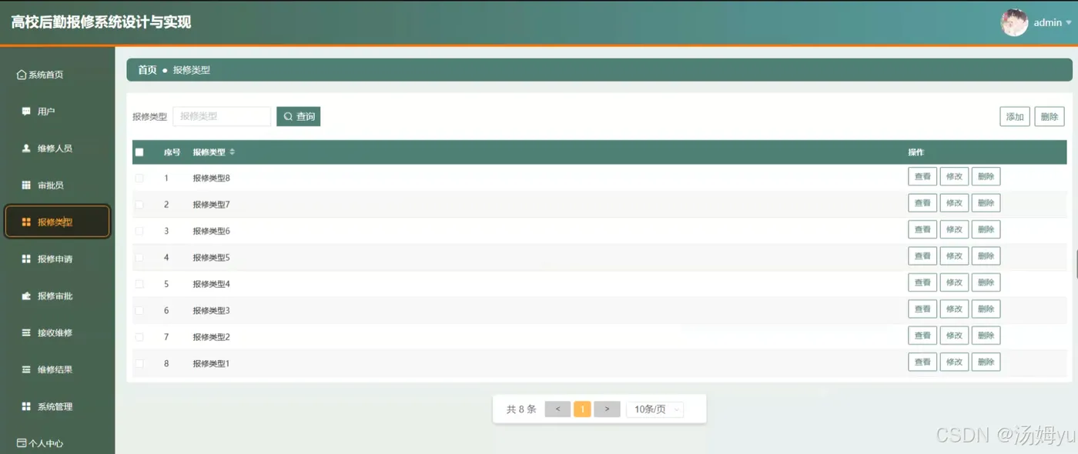Click the sort arrows on 报修类型 column
This screenshot has width=1078, height=454.
click(x=233, y=152)
